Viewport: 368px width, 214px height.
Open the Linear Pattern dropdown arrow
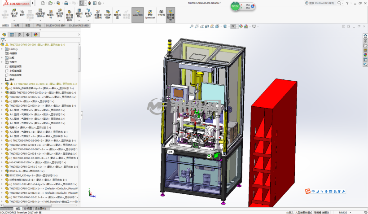point(40,21)
